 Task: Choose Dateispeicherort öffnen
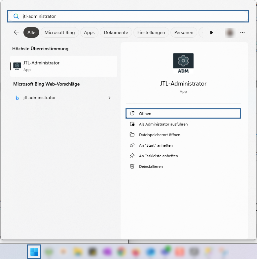point(160,135)
